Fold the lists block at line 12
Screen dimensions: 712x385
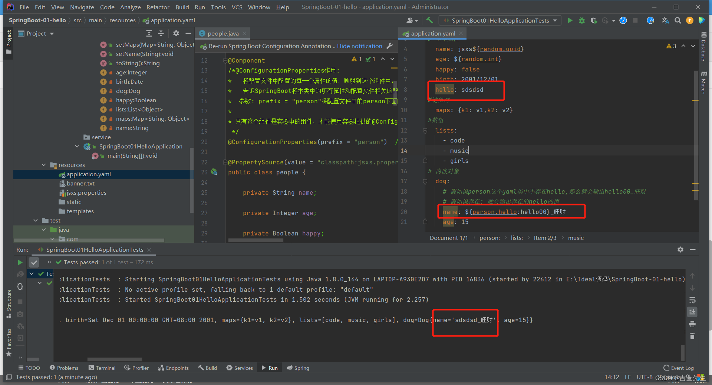pos(425,130)
